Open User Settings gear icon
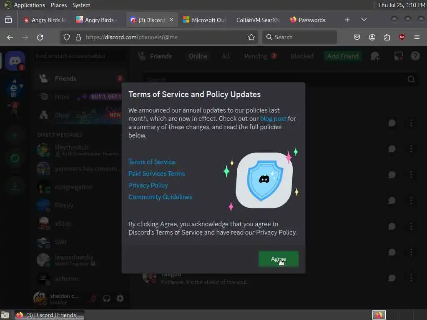 pyautogui.click(x=120, y=298)
